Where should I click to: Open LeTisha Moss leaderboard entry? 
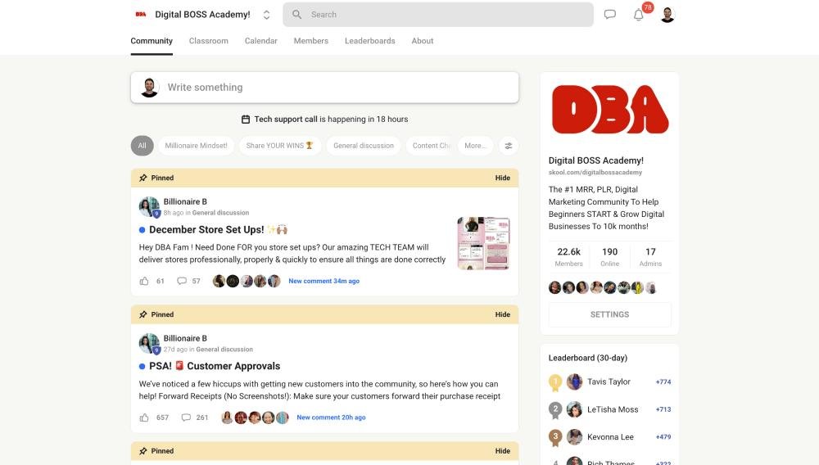(609, 409)
